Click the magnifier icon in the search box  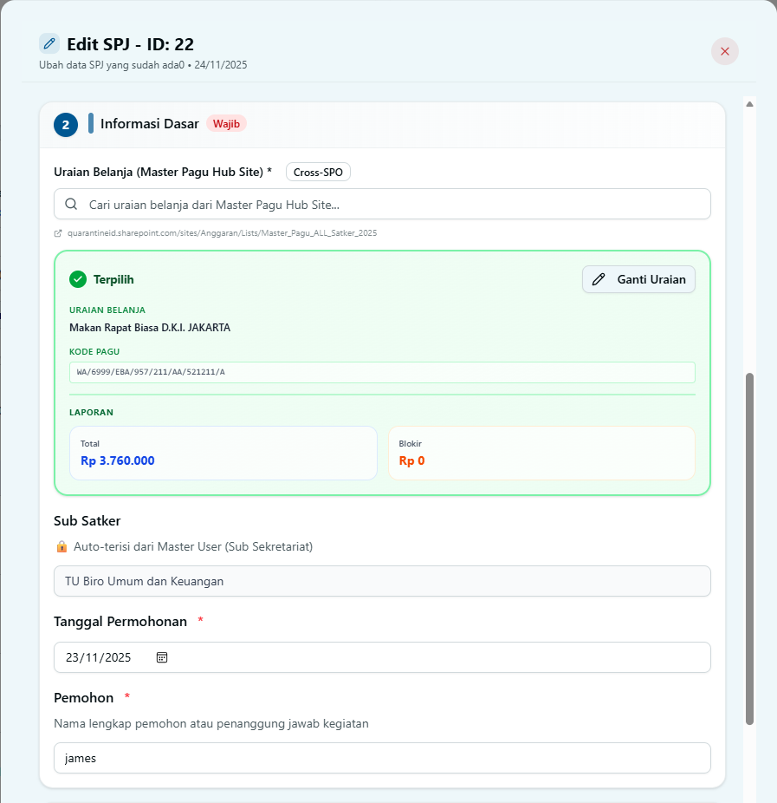coord(71,205)
